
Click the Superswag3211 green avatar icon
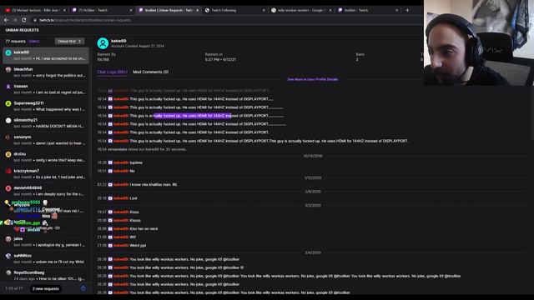(8, 103)
